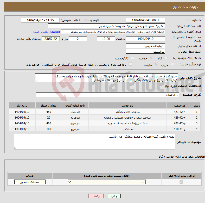Click the ساخت پروژه‌های تاسیسات شهری cell
The height and width of the screenshot is (203, 205).
tap(127, 123)
